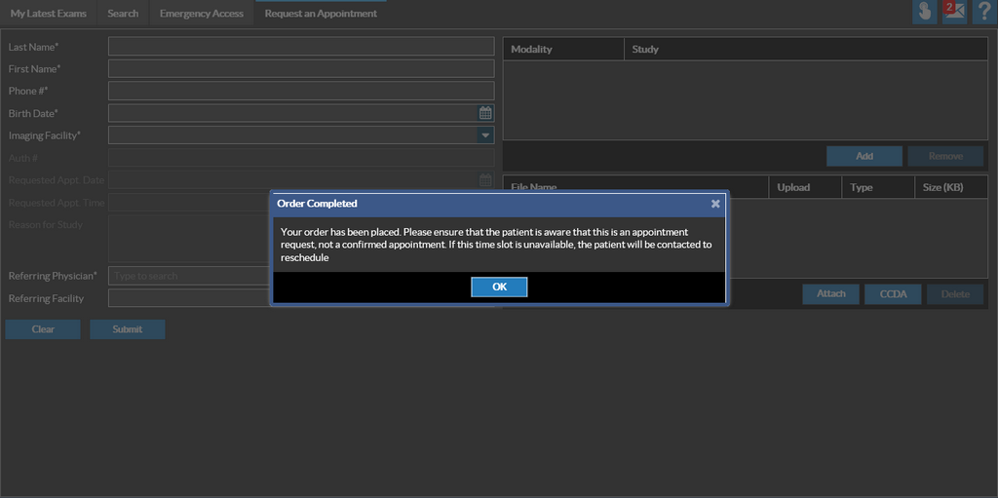
Task: Open the Emergency Access tab
Action: point(201,14)
